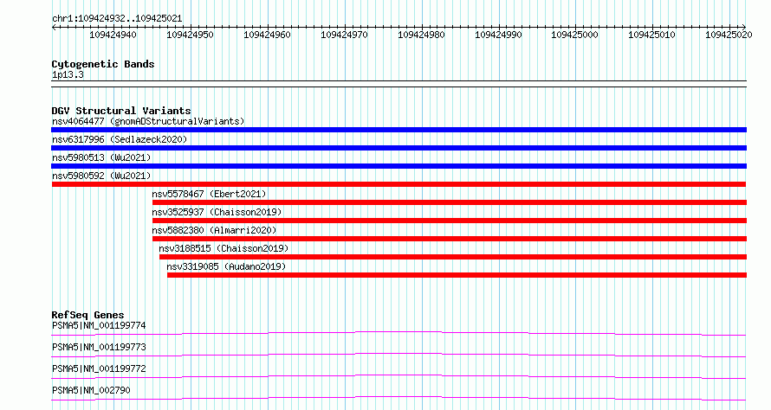This screenshot has width=771, height=410.
Task: Click PSMA5|NM_002790 transcript label
Action: pyautogui.click(x=91, y=390)
